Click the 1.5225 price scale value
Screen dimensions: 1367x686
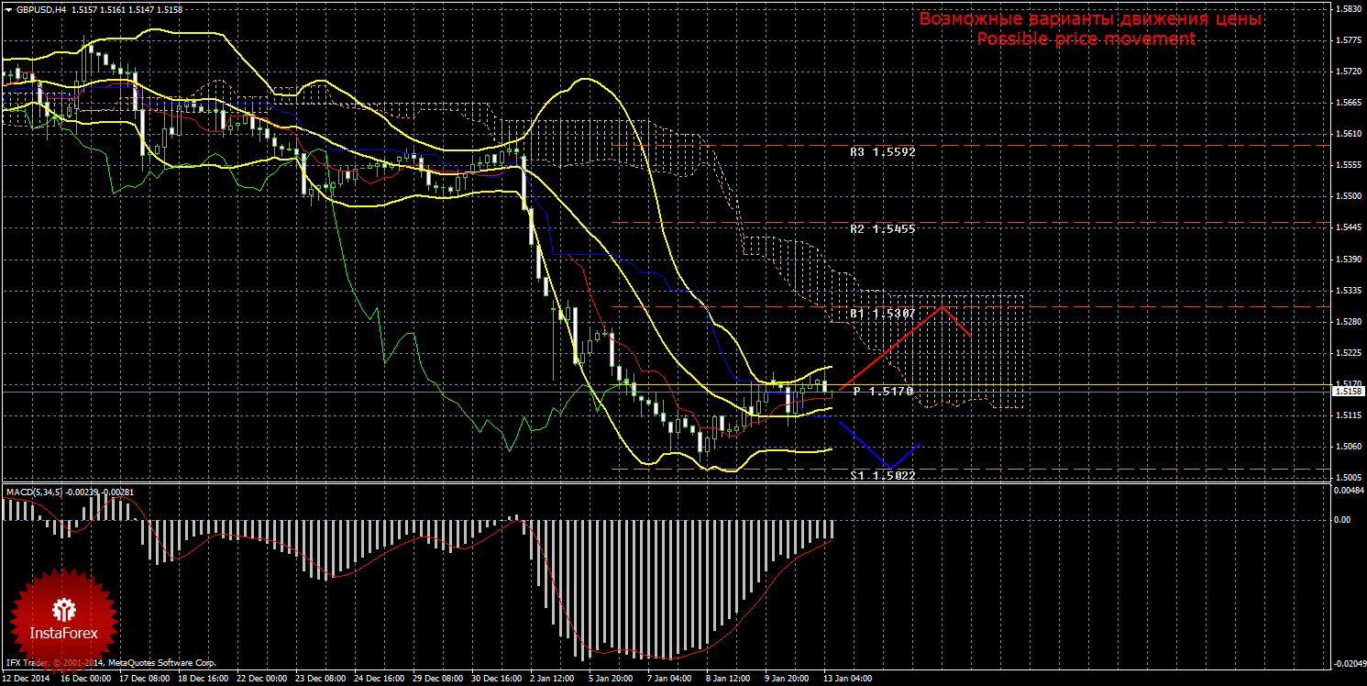coord(1348,353)
